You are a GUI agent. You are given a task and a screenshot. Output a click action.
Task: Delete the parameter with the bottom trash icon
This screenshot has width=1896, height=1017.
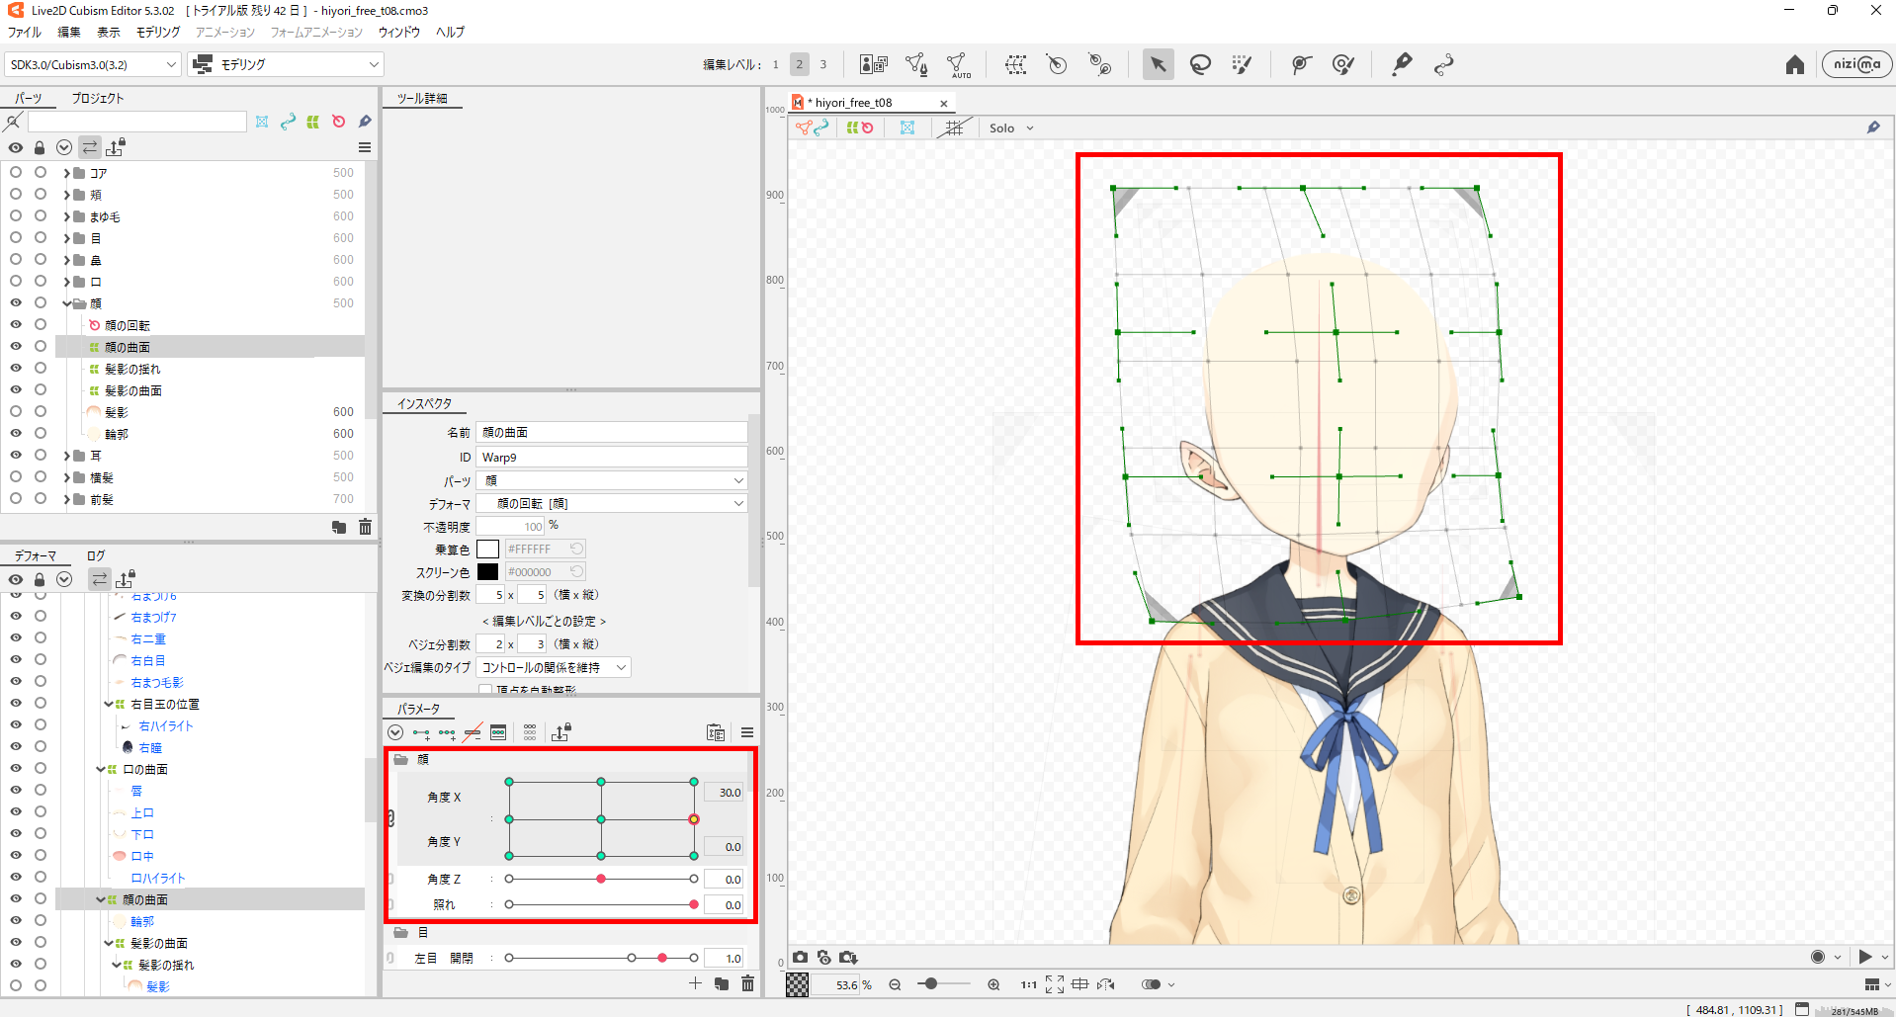747,983
